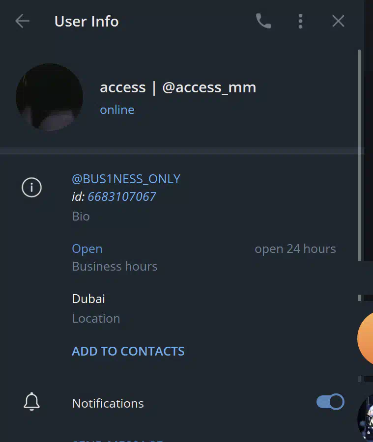Viewport: 373px width, 442px height.
Task: Click the "open 24 hours" text
Action: [x=295, y=249]
